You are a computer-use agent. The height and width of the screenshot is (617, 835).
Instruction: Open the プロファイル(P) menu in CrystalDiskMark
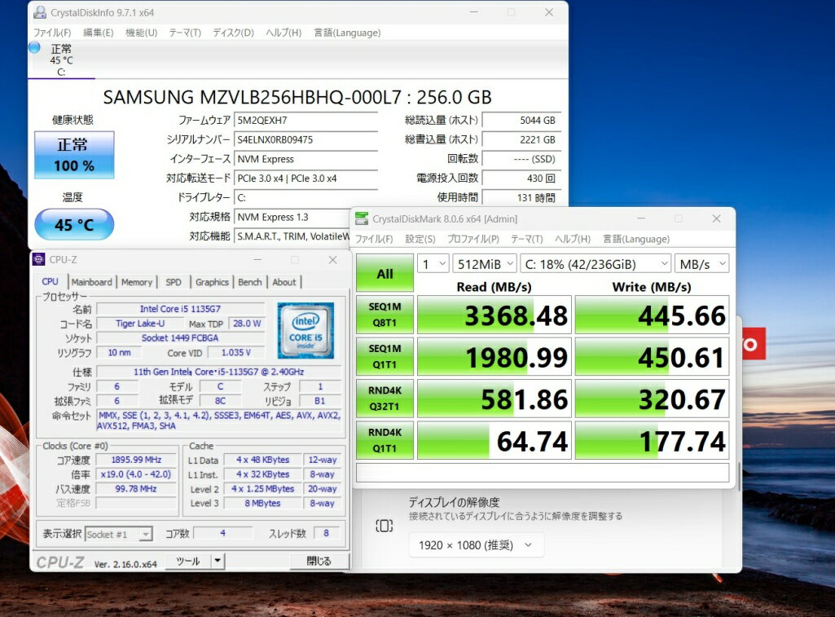(472, 239)
